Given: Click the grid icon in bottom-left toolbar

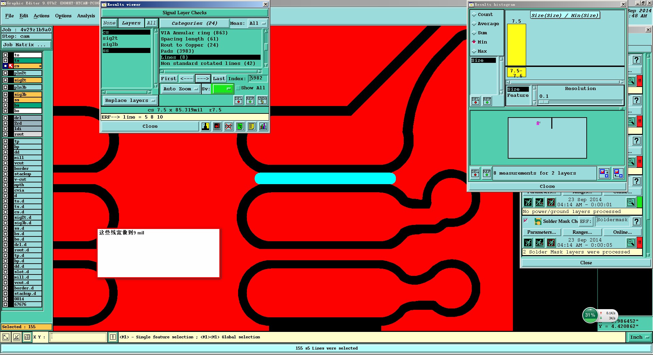Looking at the screenshot, I should [x=27, y=337].
